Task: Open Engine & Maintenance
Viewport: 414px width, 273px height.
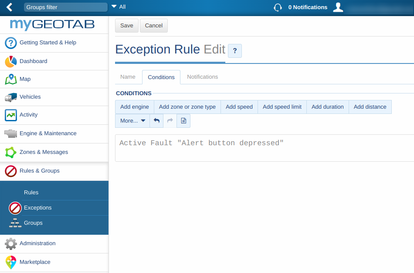Action: 48,134
